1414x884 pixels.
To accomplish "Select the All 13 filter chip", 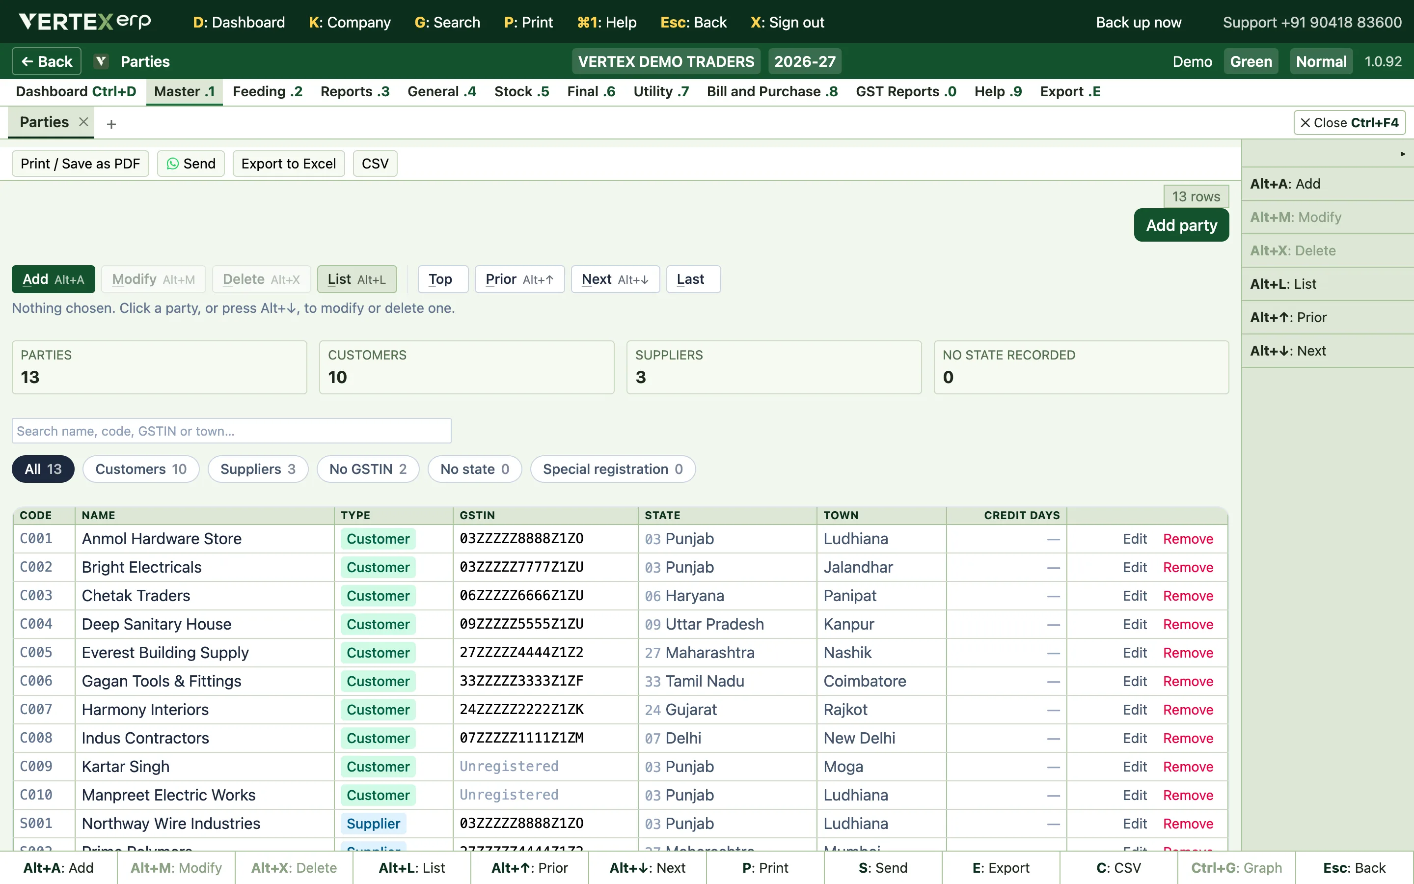I will [x=43, y=469].
